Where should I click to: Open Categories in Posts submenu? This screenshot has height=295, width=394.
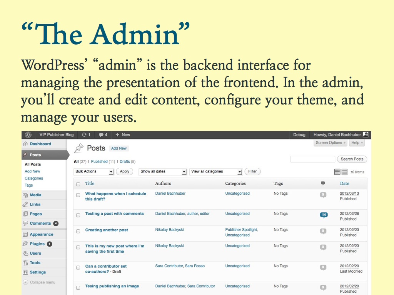tap(34, 178)
